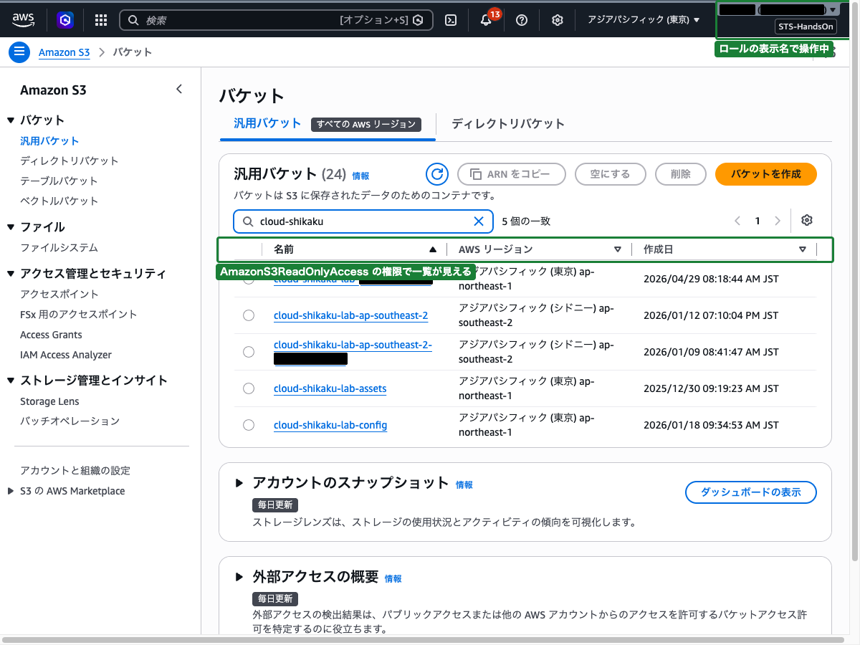The image size is (860, 645).
Task: Open the console settings gear in header
Action: pyautogui.click(x=558, y=20)
